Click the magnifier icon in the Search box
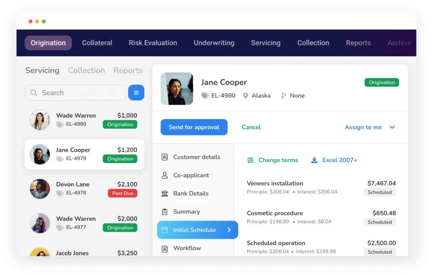 [34, 93]
